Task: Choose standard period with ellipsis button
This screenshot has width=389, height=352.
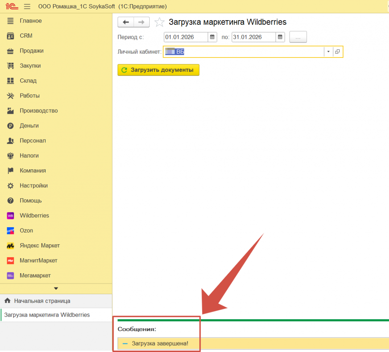Action: (298, 37)
